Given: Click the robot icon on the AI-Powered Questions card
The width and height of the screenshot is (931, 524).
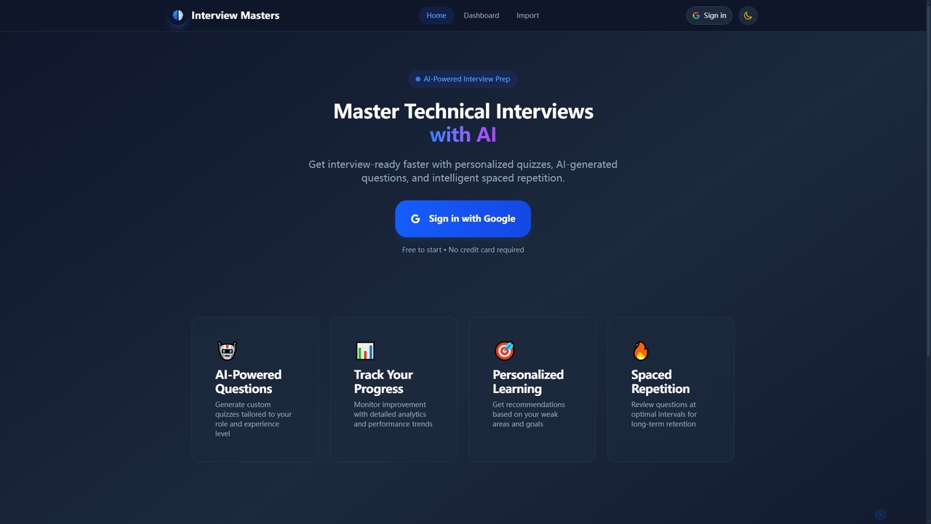Looking at the screenshot, I should (x=228, y=352).
